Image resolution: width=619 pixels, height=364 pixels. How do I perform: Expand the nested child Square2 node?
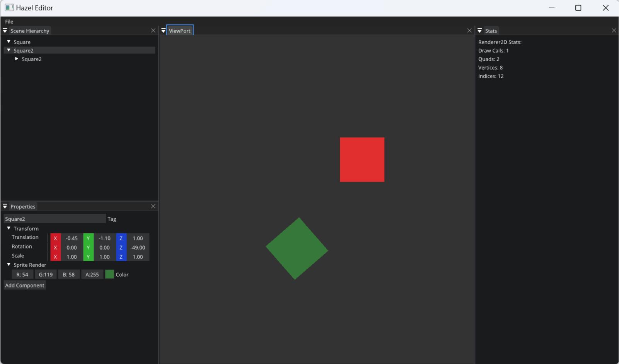(x=17, y=59)
